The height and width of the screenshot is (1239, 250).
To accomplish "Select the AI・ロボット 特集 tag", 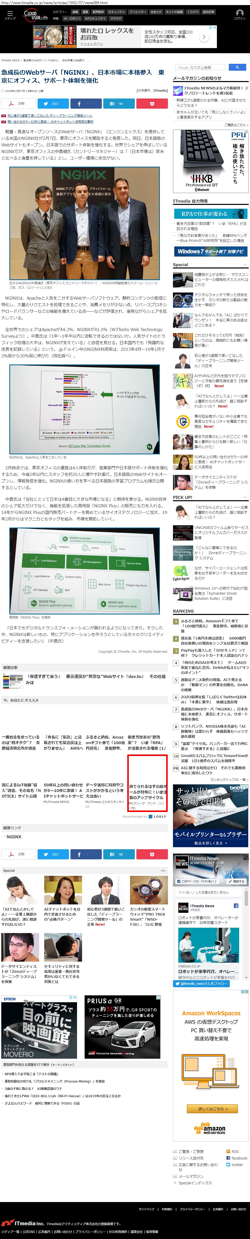I will pyautogui.click(x=72, y=18).
